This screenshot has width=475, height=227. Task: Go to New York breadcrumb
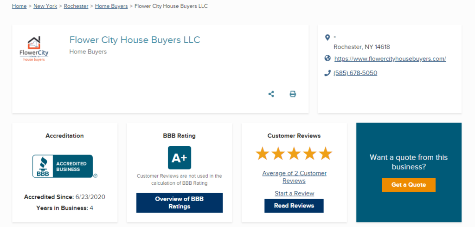coord(45,6)
